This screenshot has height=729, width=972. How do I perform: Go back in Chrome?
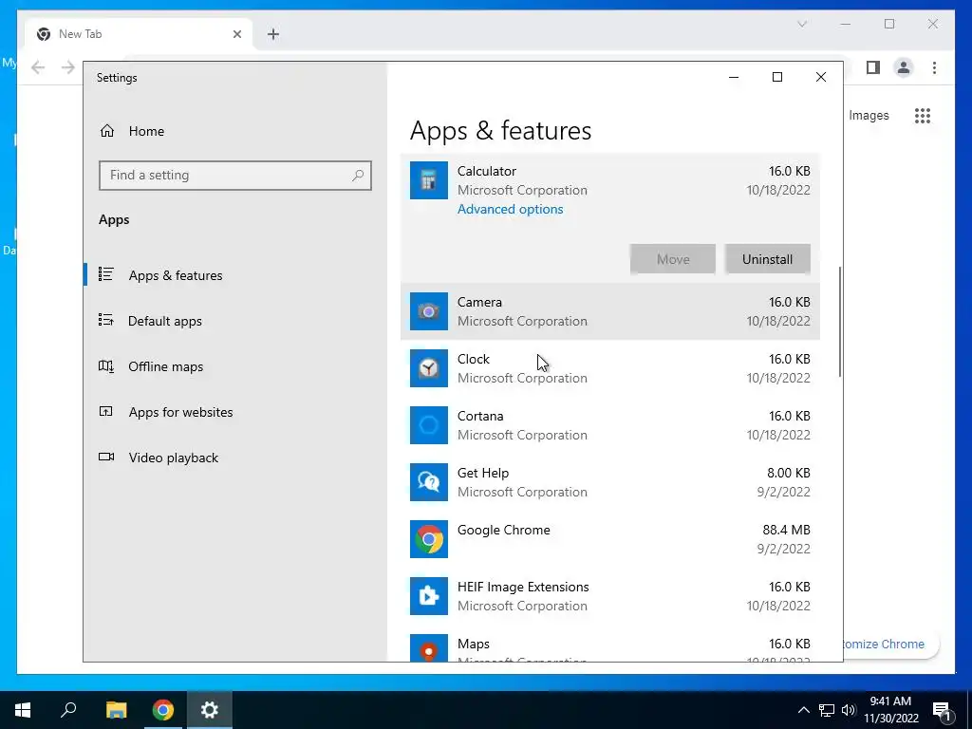point(38,67)
